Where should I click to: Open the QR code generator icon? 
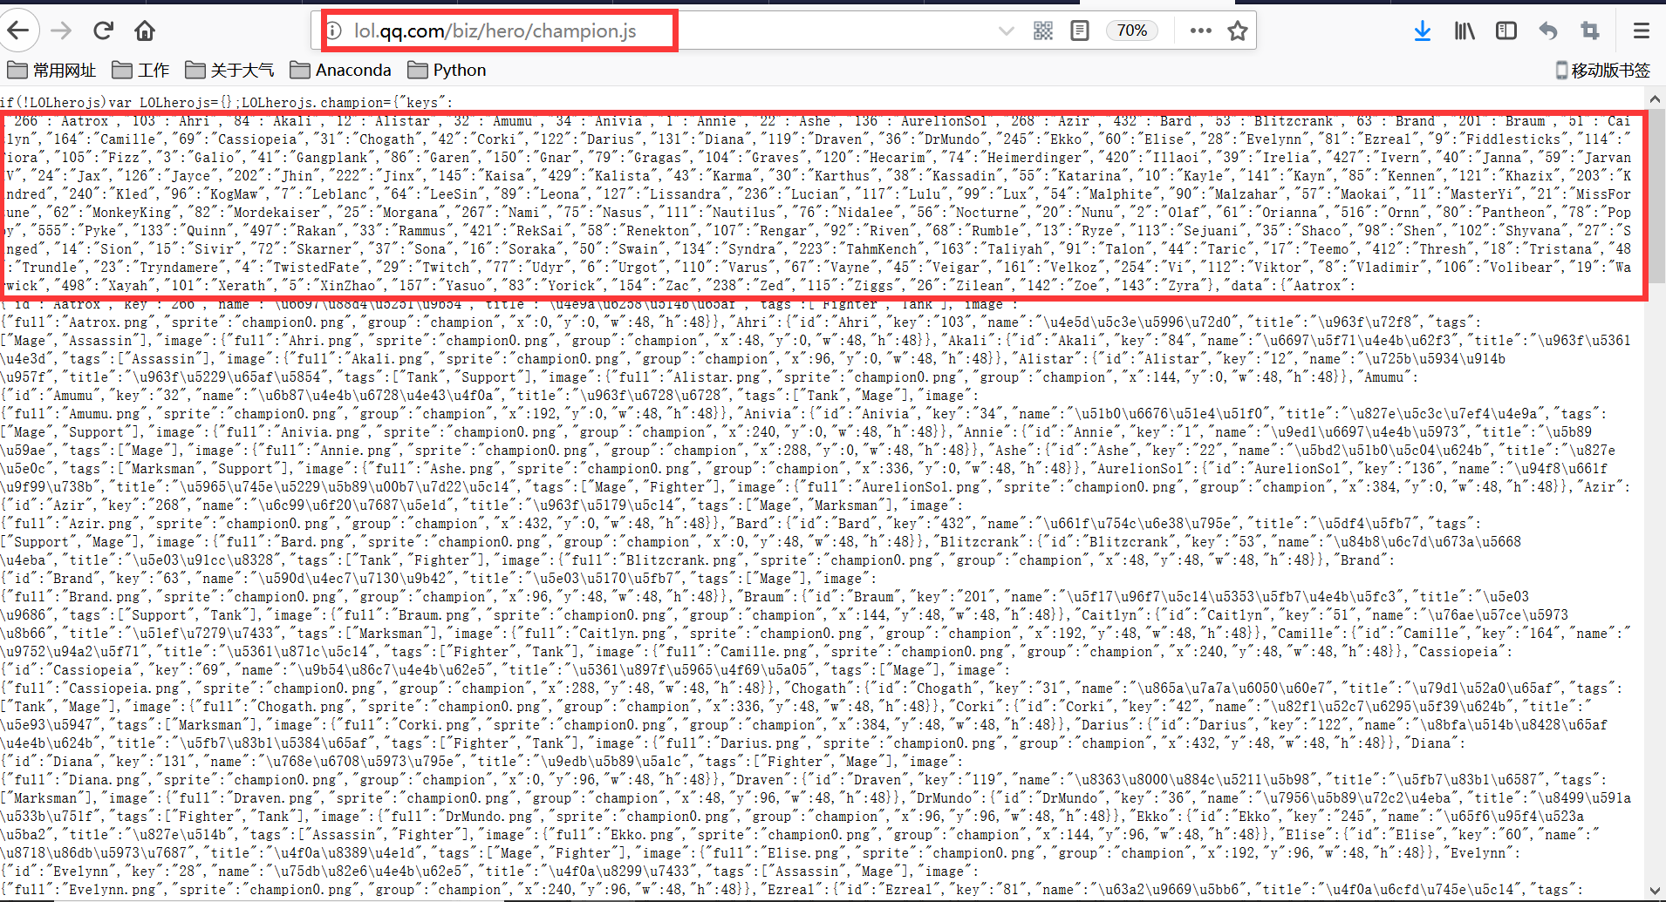1042,31
